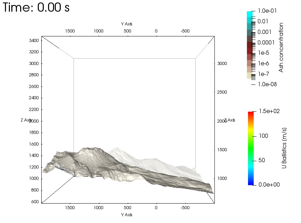
Task: Select the Ash concentration color legend bar
Action: pos(250,45)
